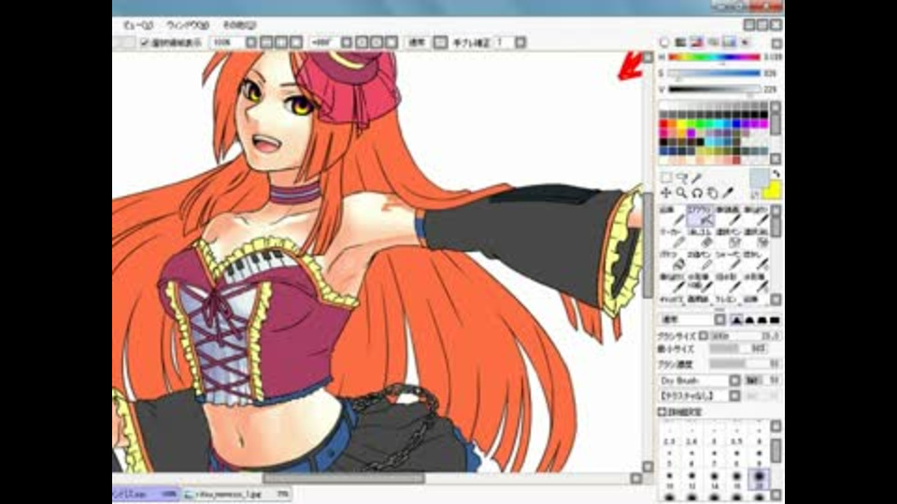Choose the 選択消し selection eraser tool
Screen dimensions: 897x504
click(x=756, y=238)
